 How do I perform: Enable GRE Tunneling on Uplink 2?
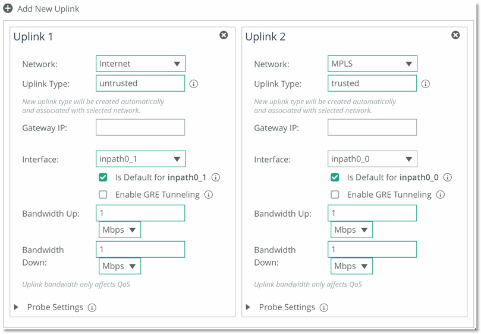335,195
